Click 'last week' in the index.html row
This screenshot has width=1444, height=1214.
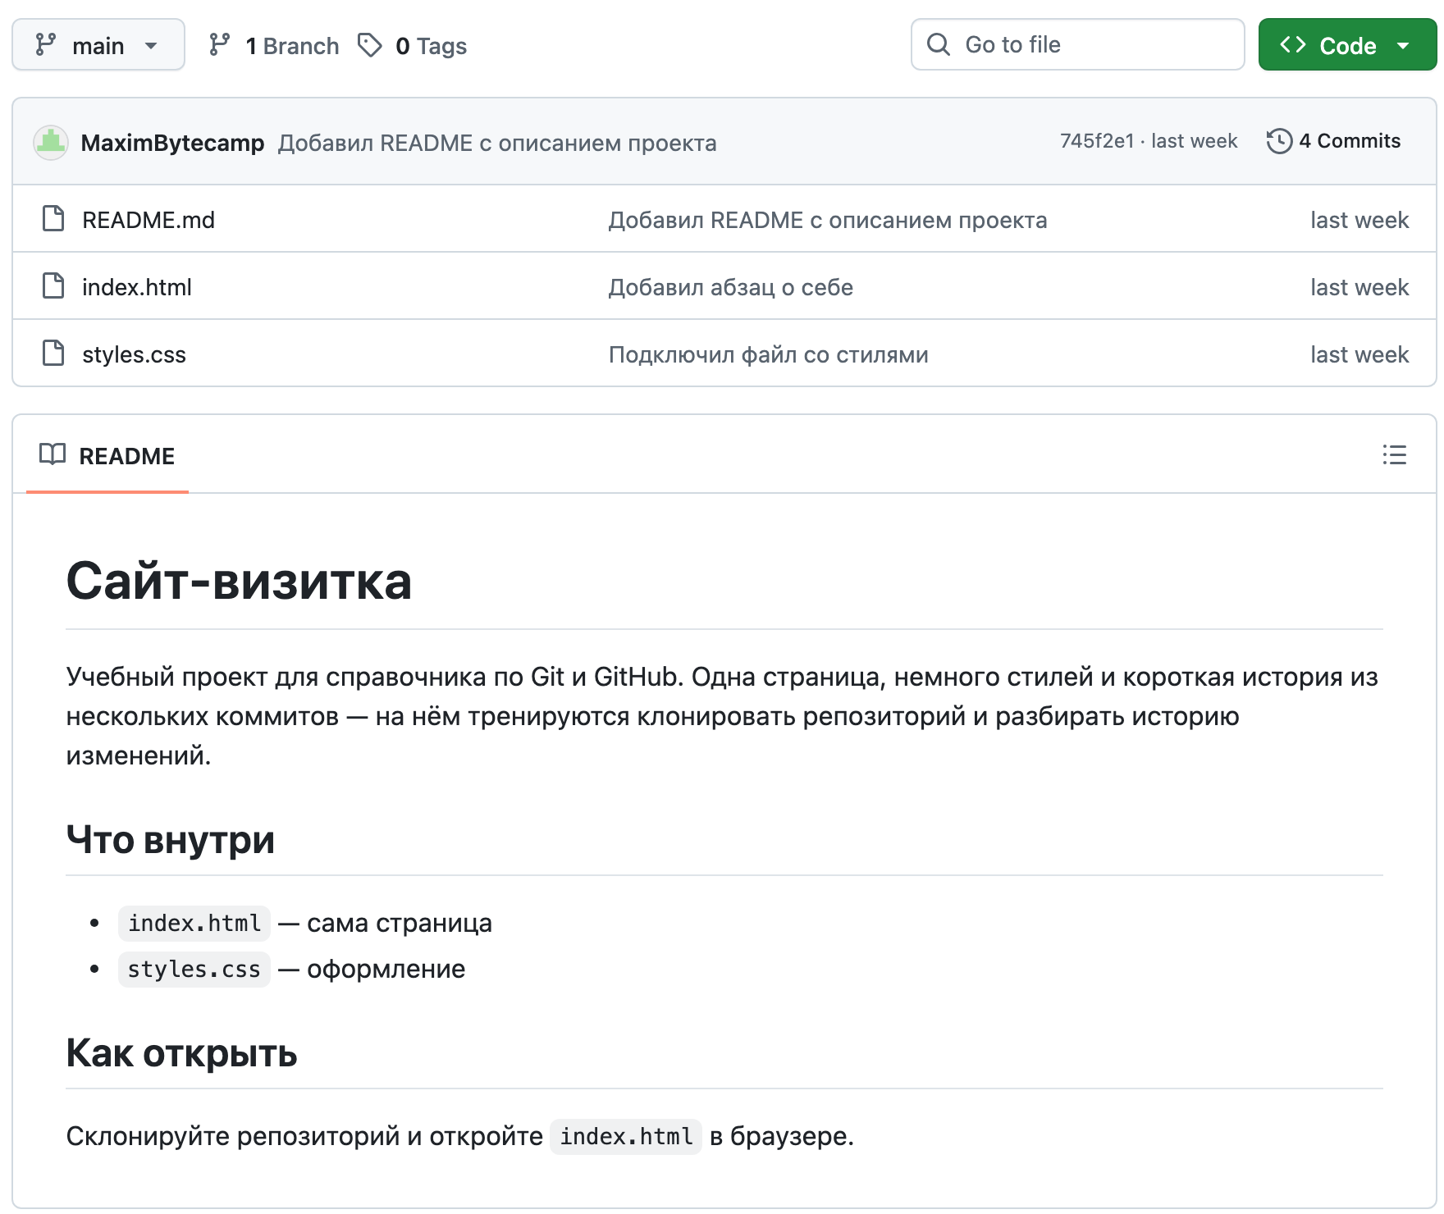point(1359,287)
